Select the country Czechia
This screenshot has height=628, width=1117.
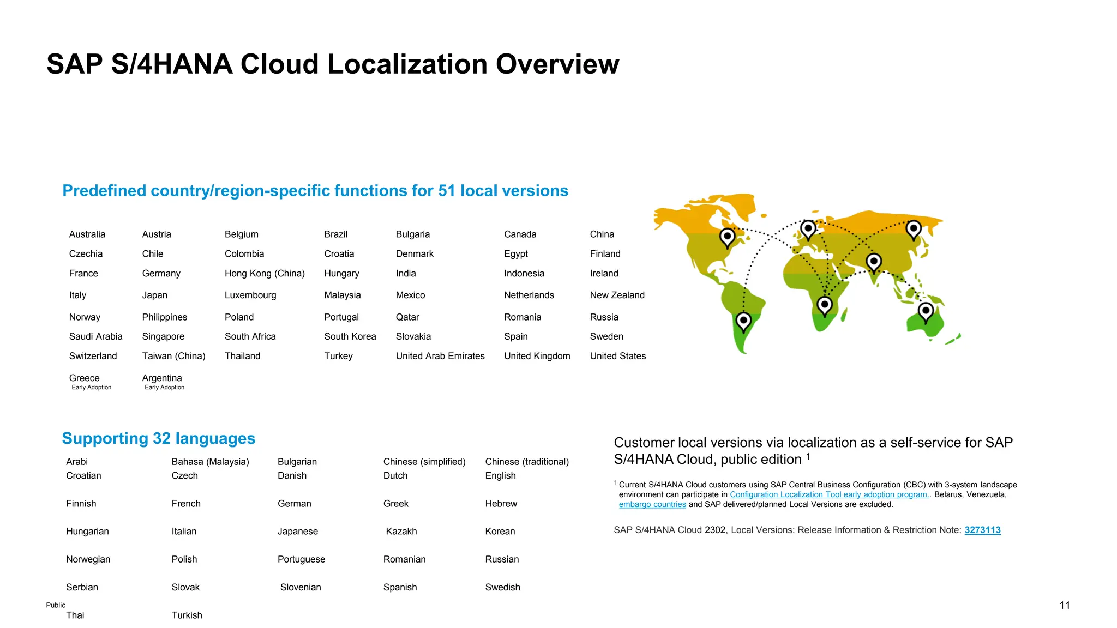click(86, 254)
